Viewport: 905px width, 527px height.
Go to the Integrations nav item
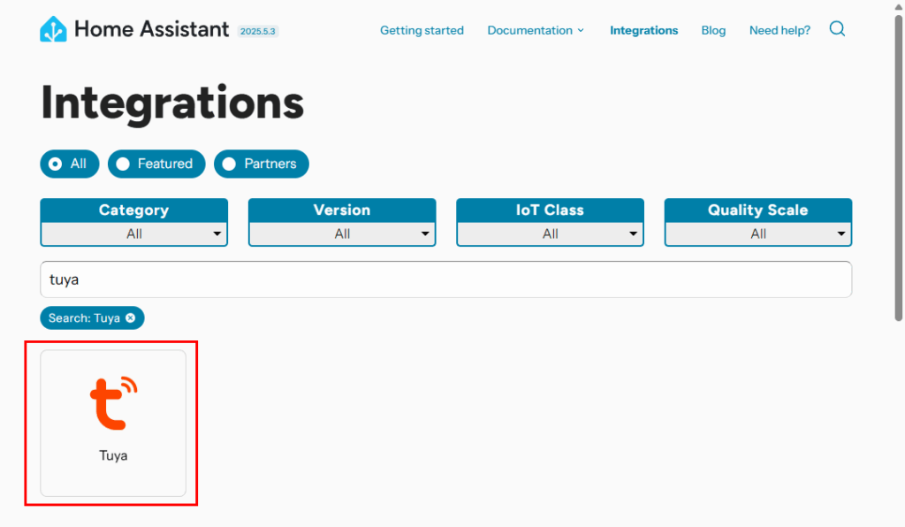[643, 30]
